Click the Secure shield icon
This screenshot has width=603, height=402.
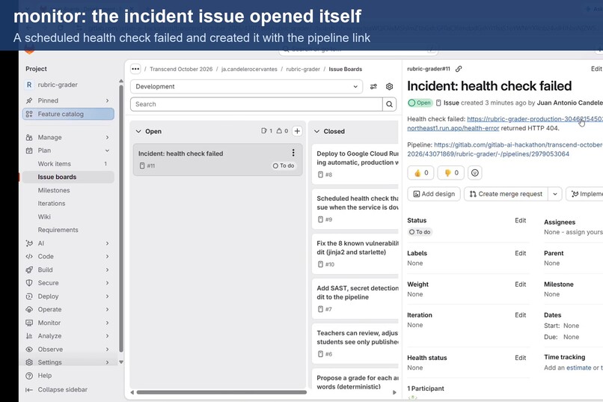click(x=29, y=283)
